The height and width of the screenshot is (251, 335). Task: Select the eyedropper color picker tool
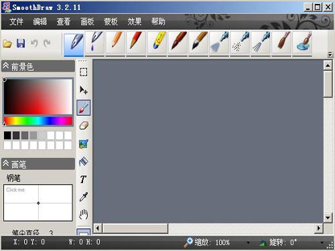(84, 197)
